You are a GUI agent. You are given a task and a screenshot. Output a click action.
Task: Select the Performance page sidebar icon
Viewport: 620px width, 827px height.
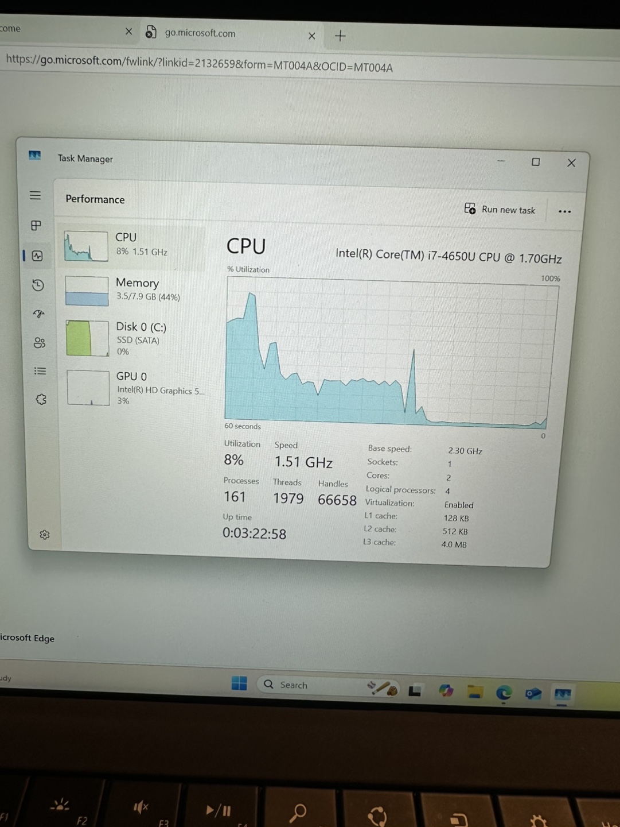(x=37, y=256)
